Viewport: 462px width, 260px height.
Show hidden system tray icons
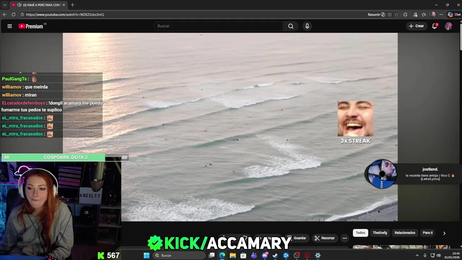pyautogui.click(x=417, y=255)
